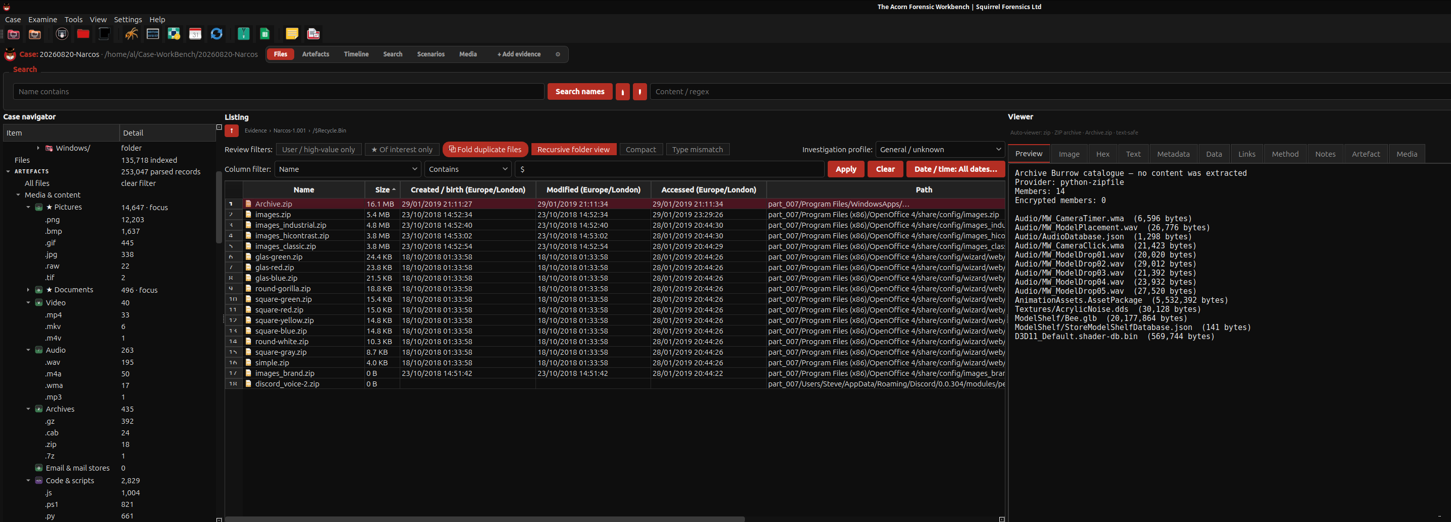
Task: Click the column filter value field
Action: 669,169
